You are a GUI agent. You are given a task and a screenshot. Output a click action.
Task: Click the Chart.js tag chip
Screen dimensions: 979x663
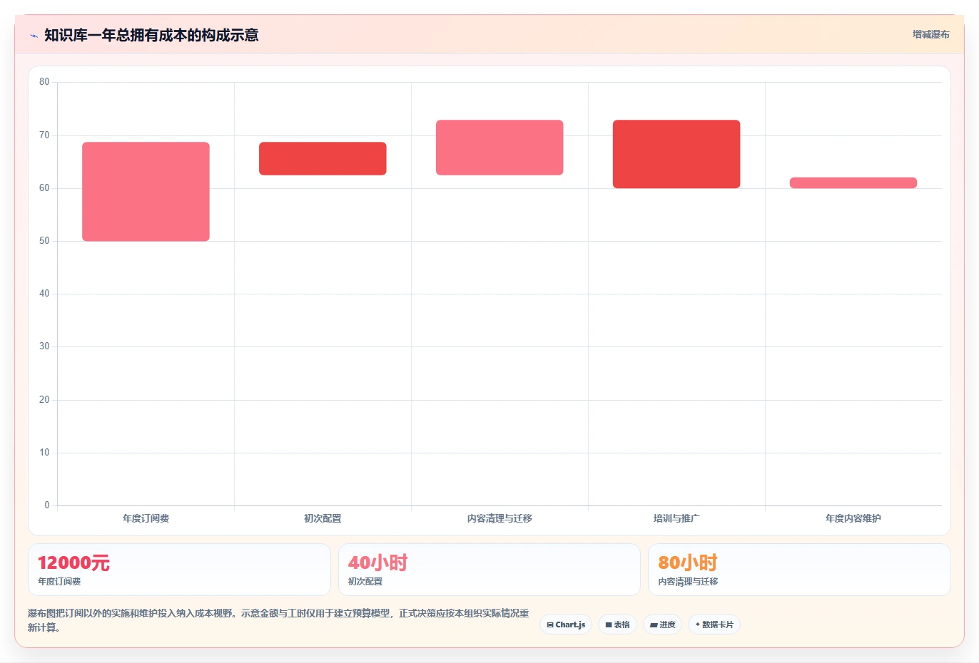566,625
